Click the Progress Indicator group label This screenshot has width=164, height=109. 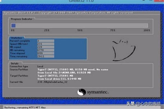tap(22, 19)
